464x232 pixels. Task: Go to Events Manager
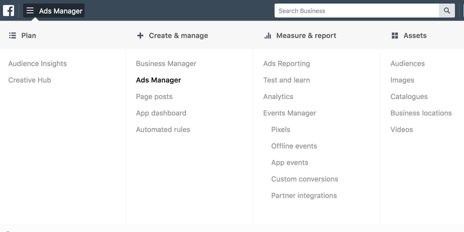pyautogui.click(x=289, y=113)
